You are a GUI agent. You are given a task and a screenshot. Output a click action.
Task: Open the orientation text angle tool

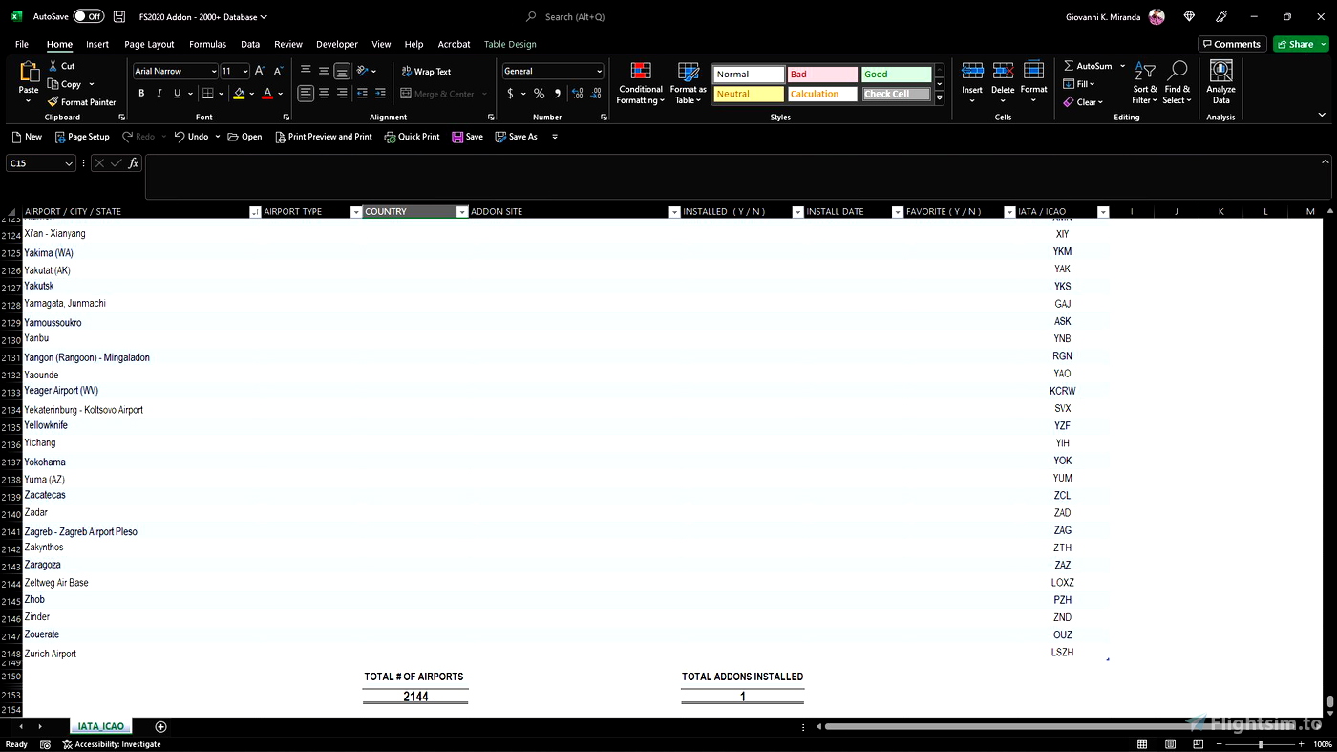(363, 71)
